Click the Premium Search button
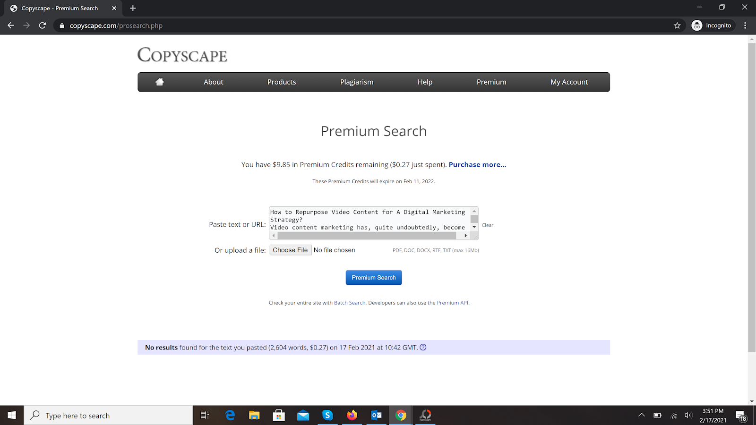The width and height of the screenshot is (756, 425). pos(374,278)
